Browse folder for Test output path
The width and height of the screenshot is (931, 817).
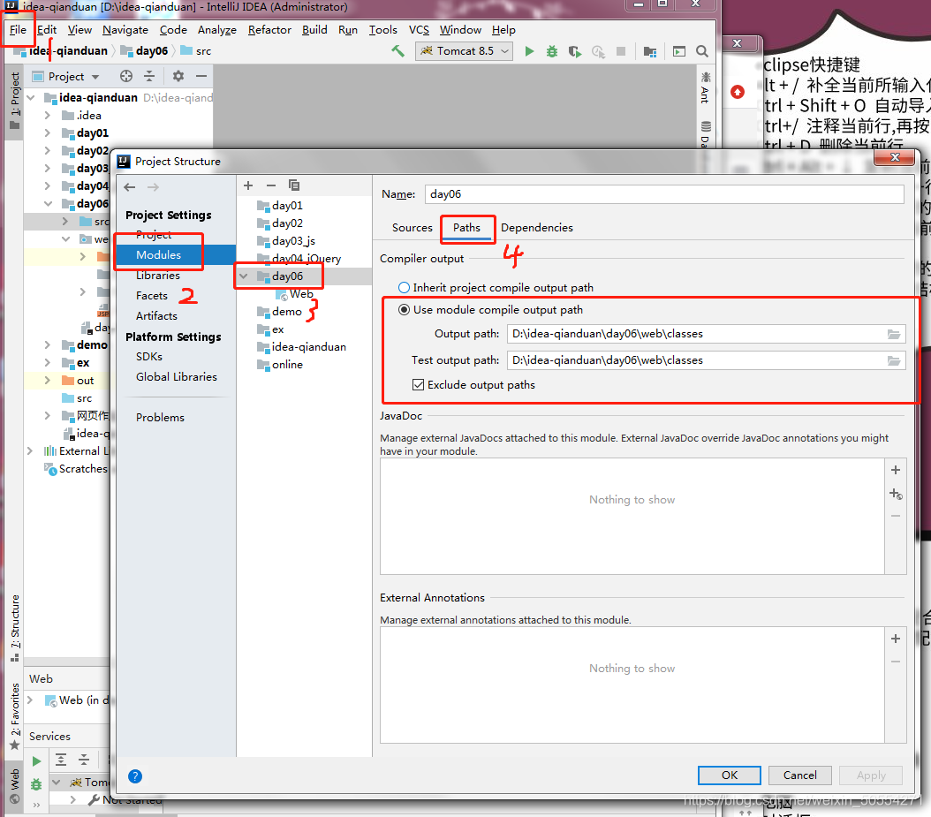pos(894,360)
